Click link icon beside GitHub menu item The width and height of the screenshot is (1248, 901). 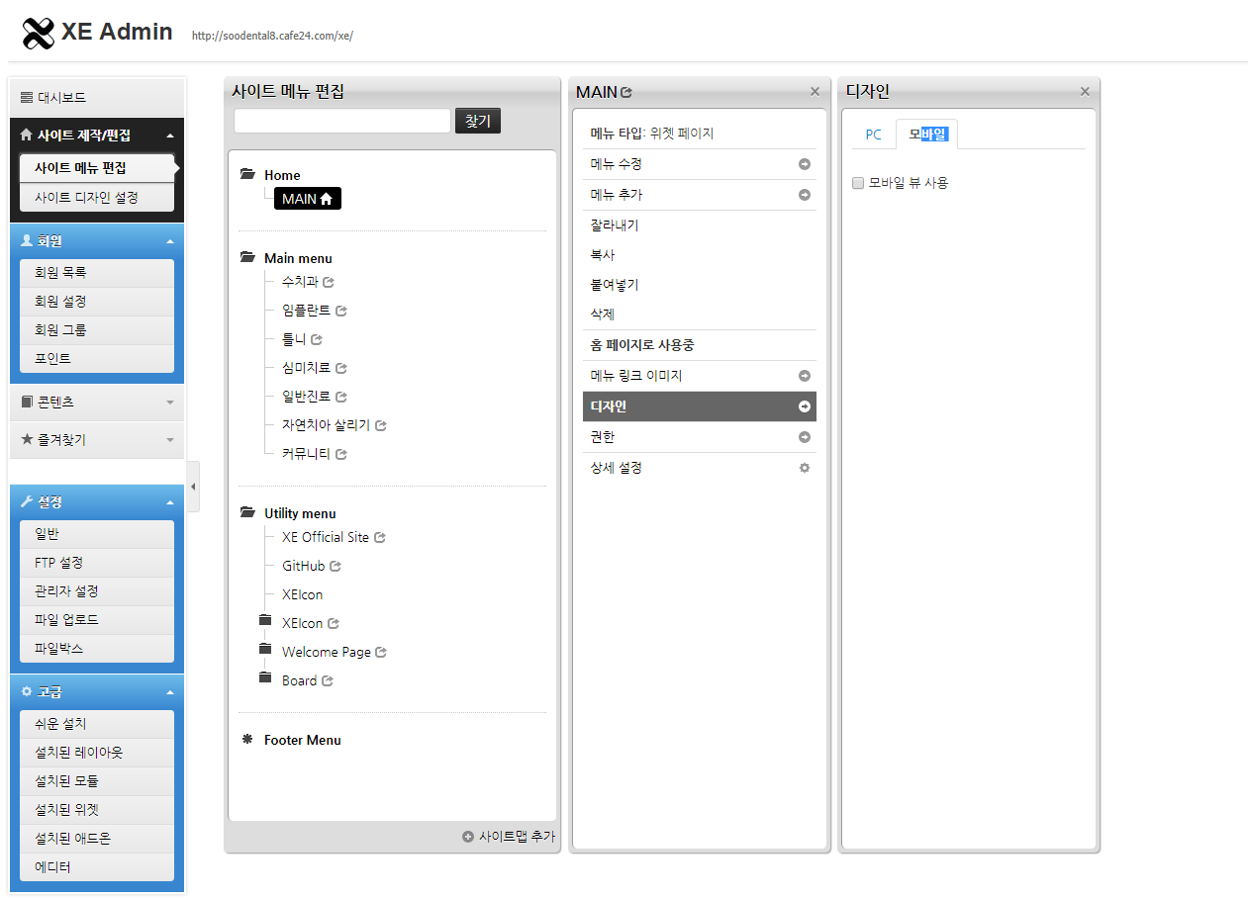point(336,567)
